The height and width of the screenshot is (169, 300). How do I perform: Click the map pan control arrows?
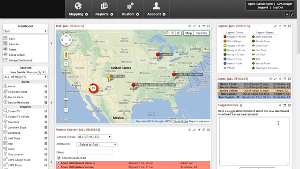66,40
